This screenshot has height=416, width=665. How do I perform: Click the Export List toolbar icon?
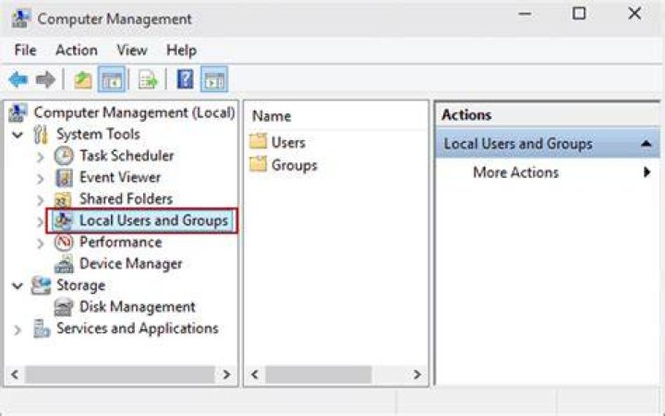click(x=148, y=79)
